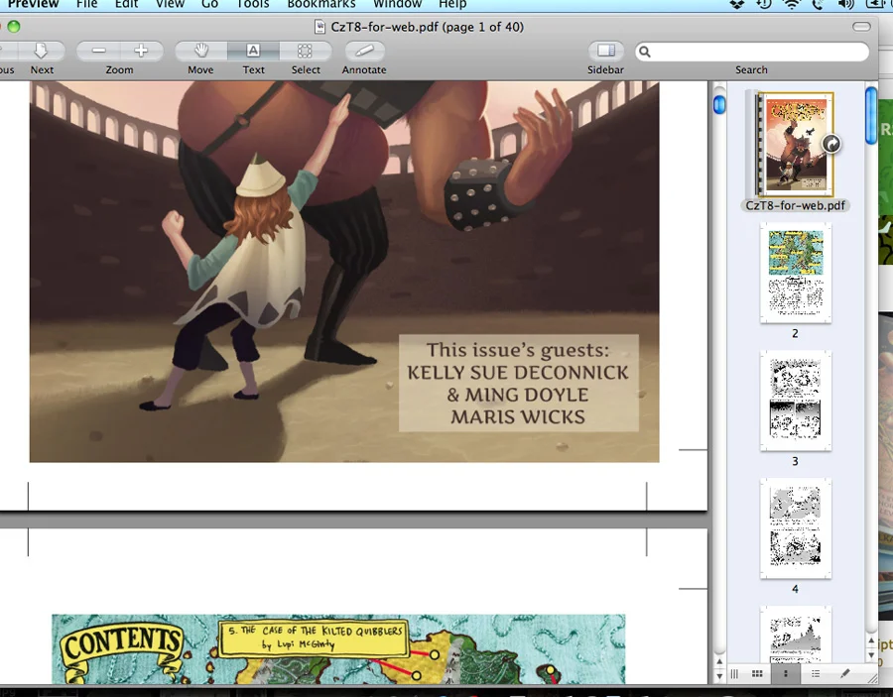Open the Preview application menu
Viewport: 893px width, 697px height.
click(33, 4)
